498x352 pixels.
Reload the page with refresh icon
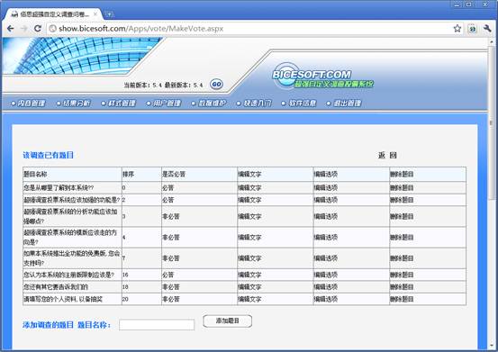[x=38, y=29]
